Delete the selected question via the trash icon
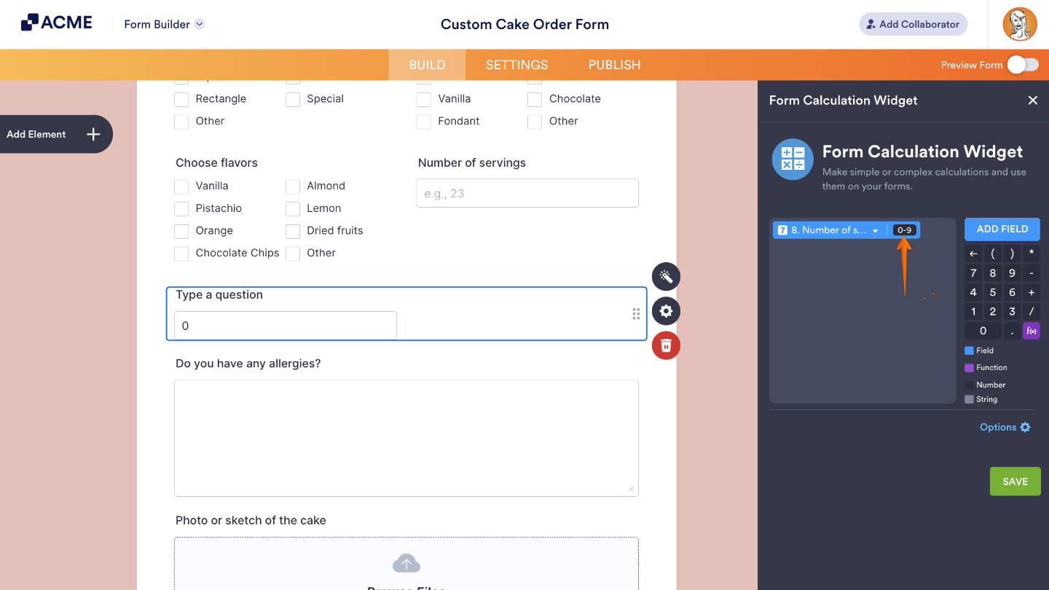This screenshot has height=590, width=1049. coord(665,345)
